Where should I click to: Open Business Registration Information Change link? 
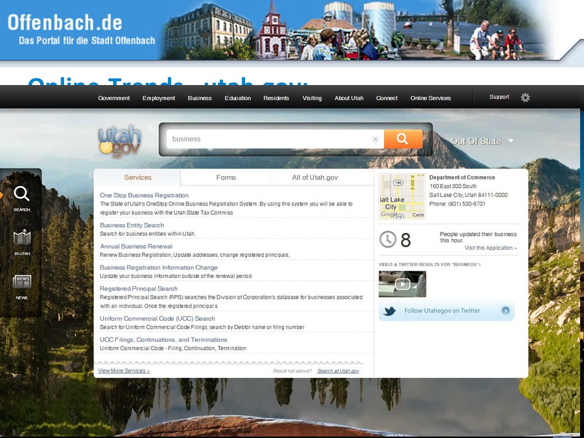[x=158, y=268]
